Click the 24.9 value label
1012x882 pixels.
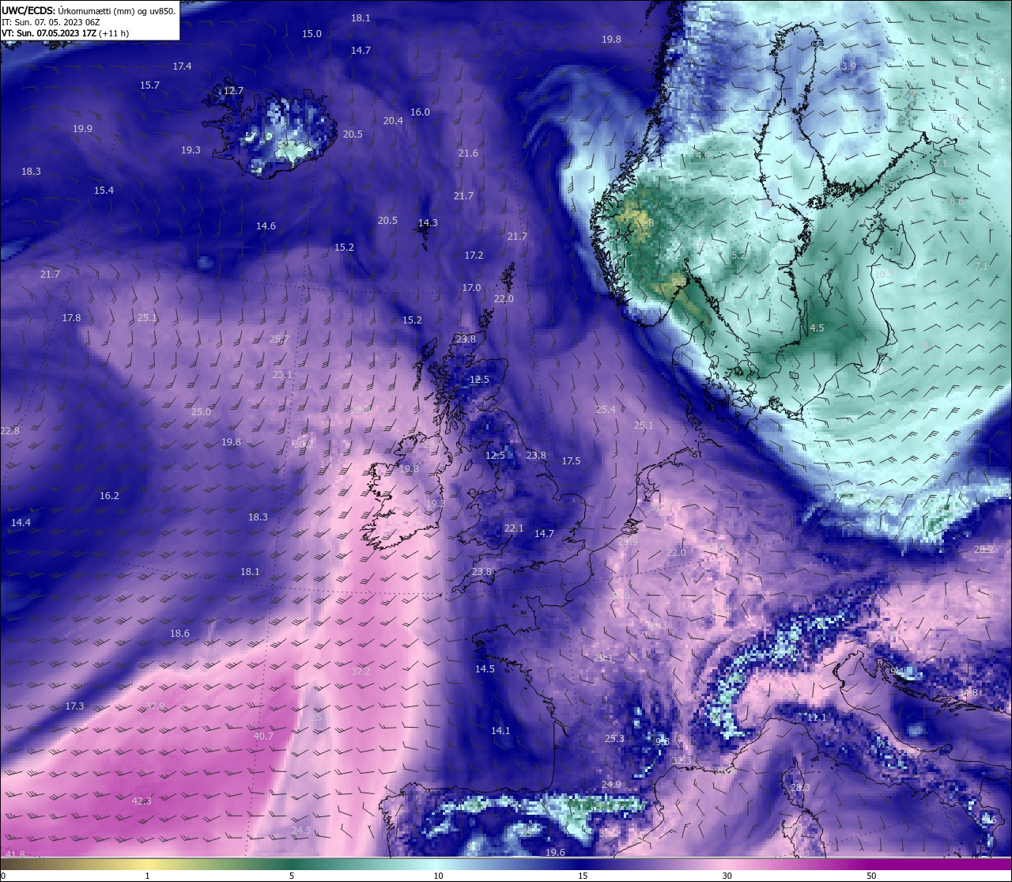coord(611,785)
